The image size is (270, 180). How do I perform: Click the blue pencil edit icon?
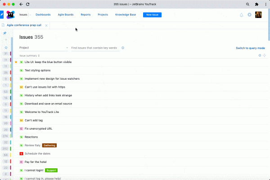click(2, 15)
